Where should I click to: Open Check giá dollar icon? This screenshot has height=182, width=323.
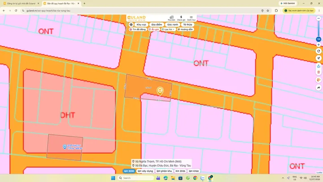pyautogui.click(x=181, y=18)
